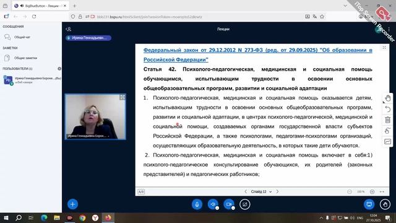Open the Windows Start menu
The image size is (396, 223).
tap(6, 217)
